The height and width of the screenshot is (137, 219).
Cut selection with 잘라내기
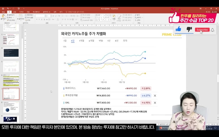tap(11, 15)
